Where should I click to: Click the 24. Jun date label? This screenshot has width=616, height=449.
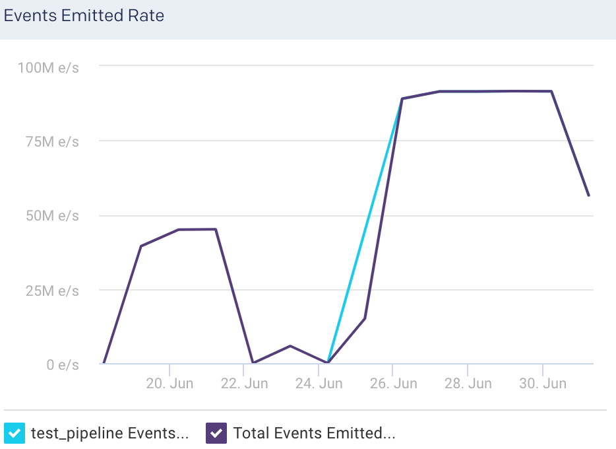319,384
